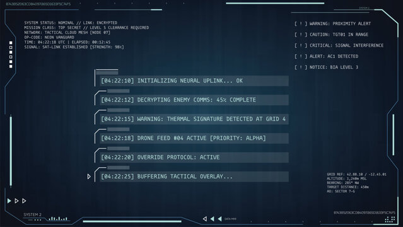
Task: Toggle the [ ! ] marker for BIA LEVEL 3
Action: coord(301,67)
